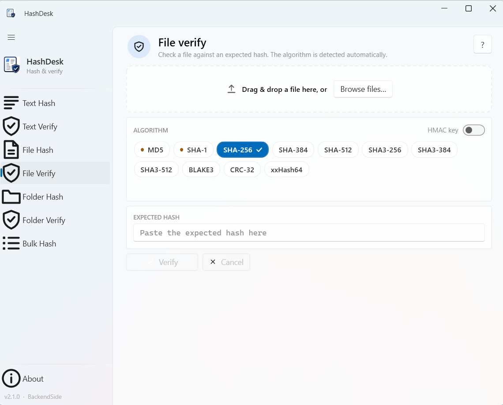The width and height of the screenshot is (503, 405).
Task: Select the SHA-1 algorithm chip
Action: [x=193, y=150]
